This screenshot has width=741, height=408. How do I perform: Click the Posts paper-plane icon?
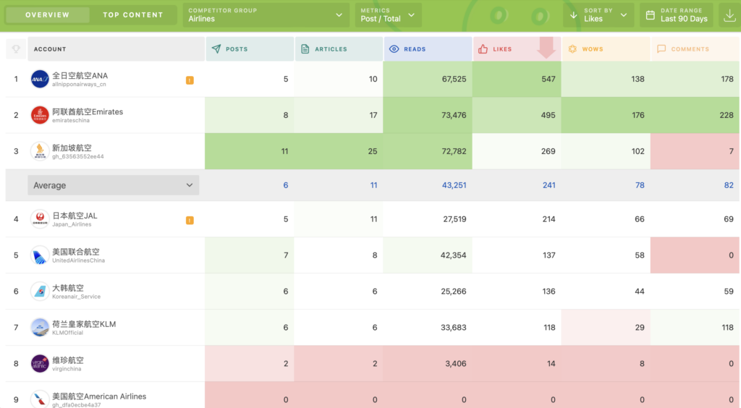click(216, 48)
